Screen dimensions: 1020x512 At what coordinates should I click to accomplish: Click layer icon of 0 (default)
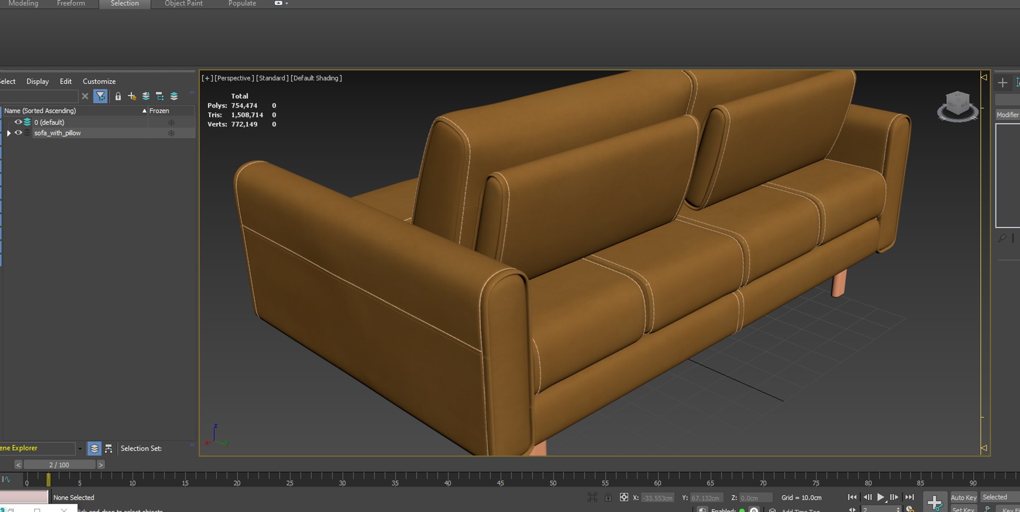click(x=27, y=122)
